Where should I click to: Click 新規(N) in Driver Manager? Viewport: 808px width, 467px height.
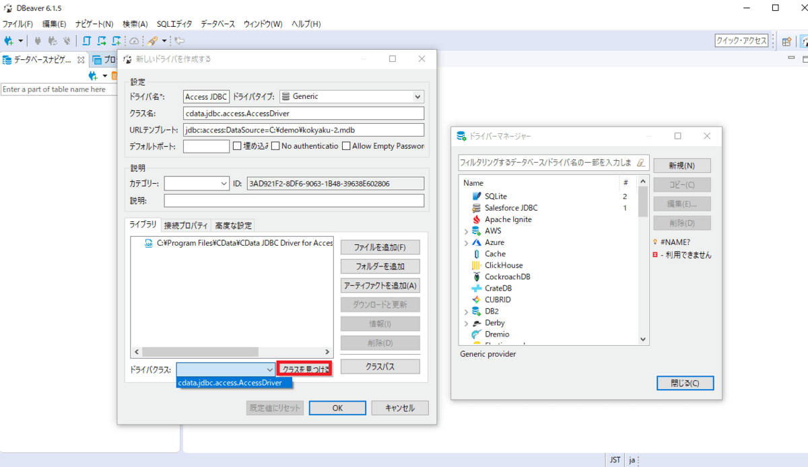[x=681, y=166]
